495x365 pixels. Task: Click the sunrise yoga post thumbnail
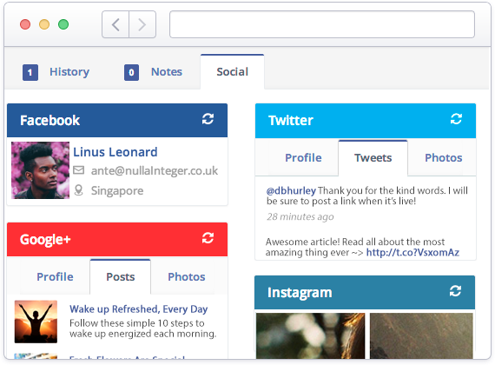(36, 322)
